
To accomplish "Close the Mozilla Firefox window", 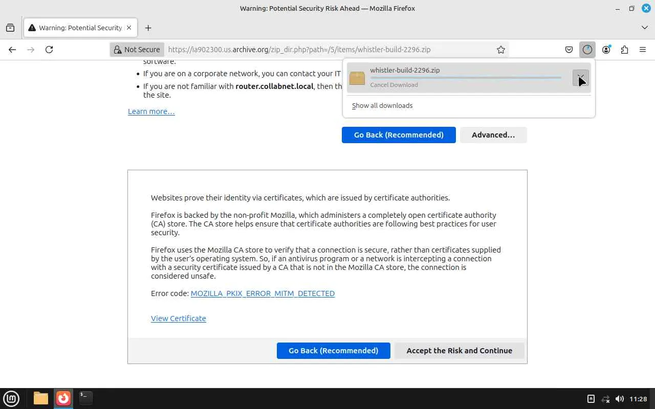I will coord(646,8).
